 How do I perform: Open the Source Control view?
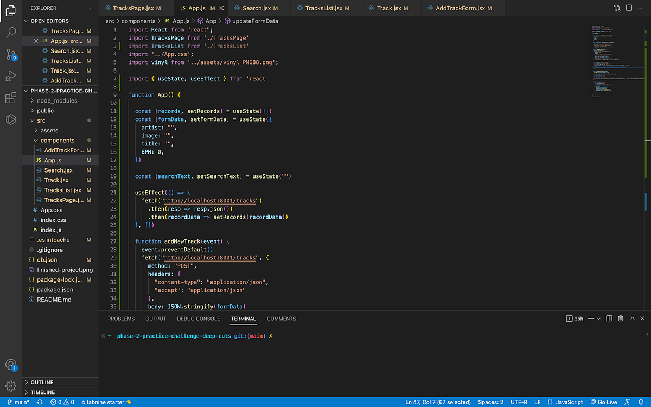(x=11, y=55)
